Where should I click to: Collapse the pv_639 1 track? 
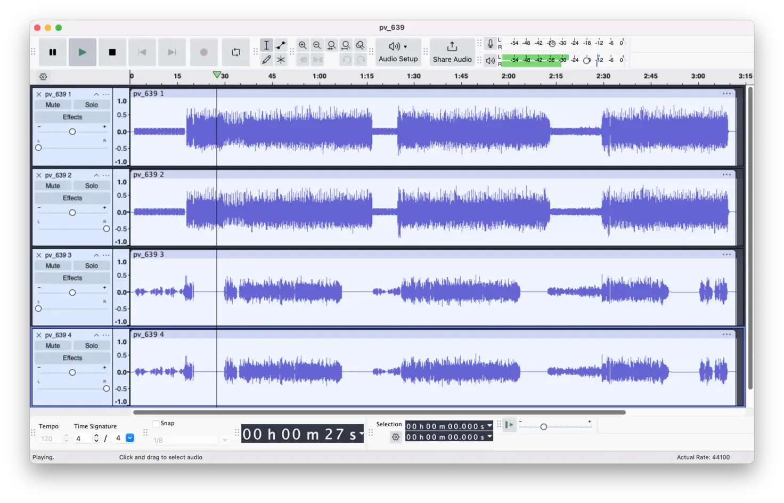(96, 93)
